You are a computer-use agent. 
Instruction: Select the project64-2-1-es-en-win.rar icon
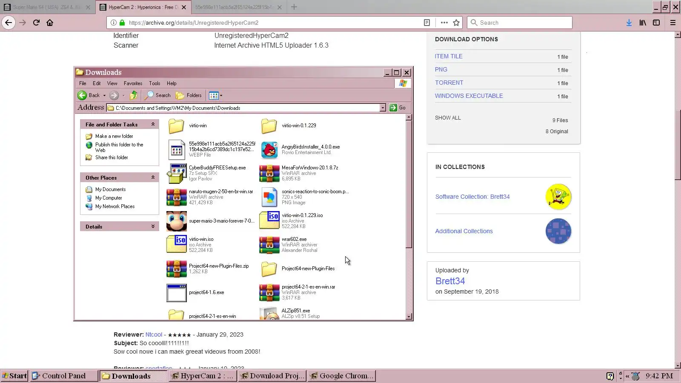[269, 292]
